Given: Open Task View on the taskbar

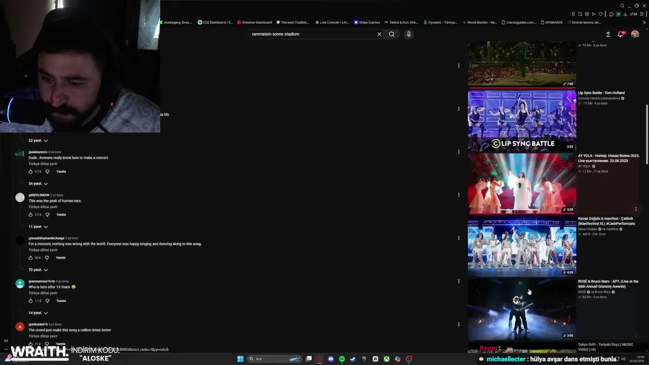Looking at the screenshot, I should pyautogui.click(x=308, y=359).
